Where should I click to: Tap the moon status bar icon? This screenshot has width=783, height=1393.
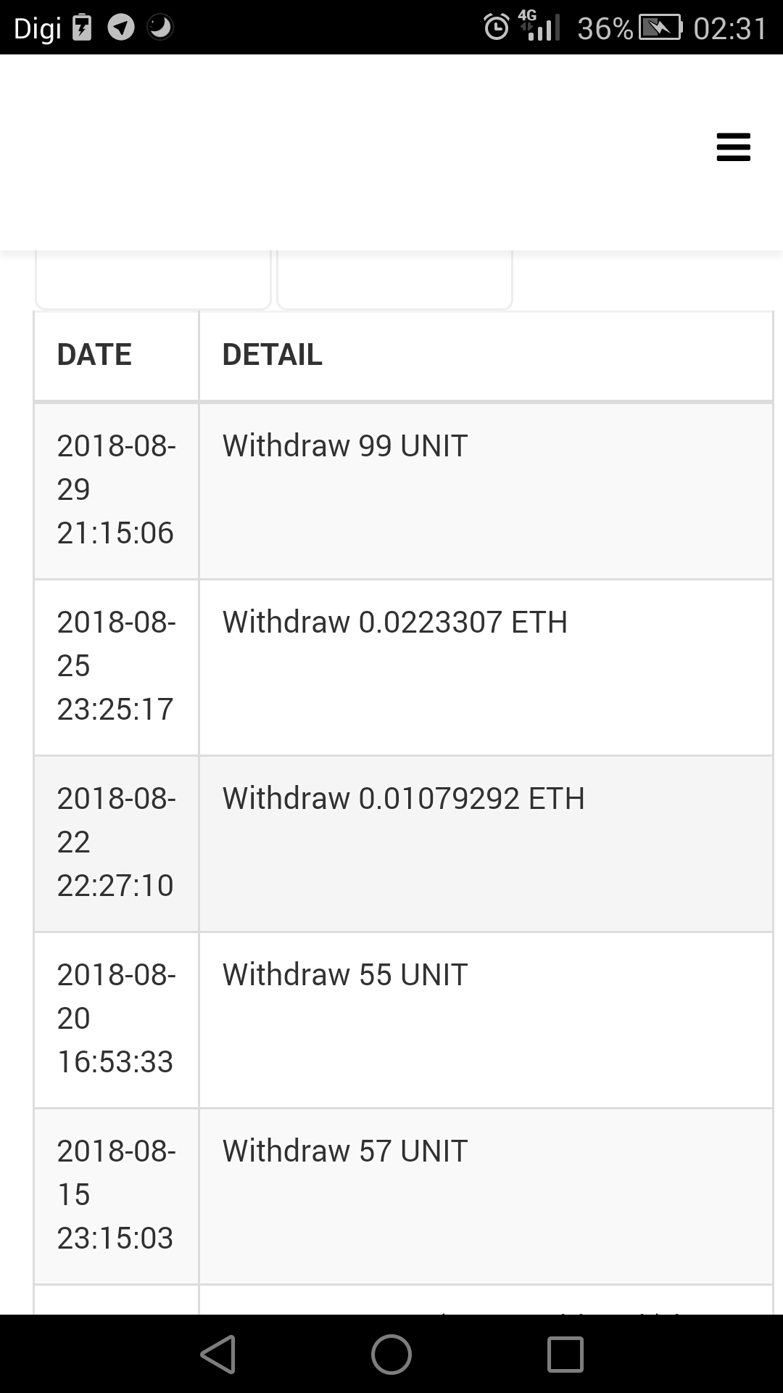(160, 28)
